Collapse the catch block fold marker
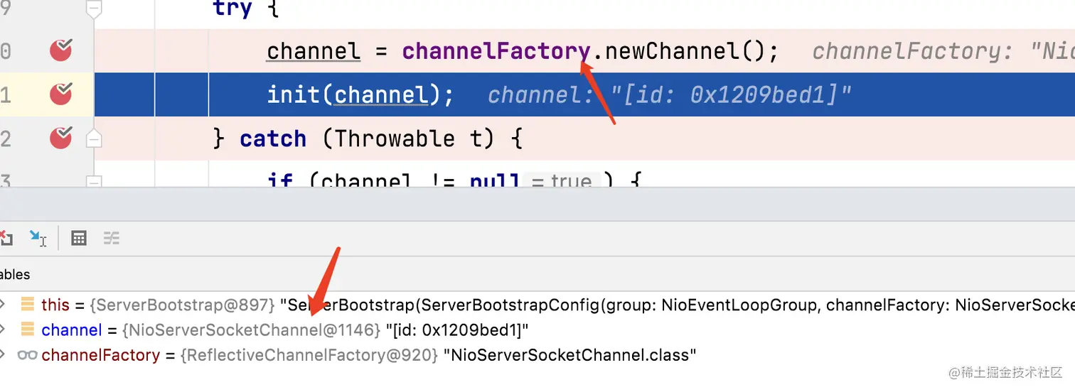 (x=94, y=138)
